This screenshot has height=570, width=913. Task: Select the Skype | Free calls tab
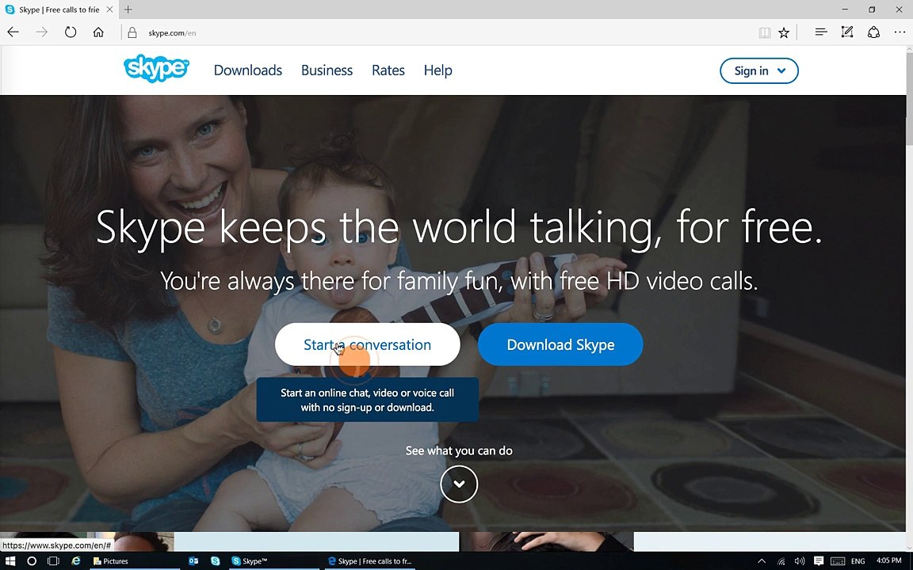59,9
